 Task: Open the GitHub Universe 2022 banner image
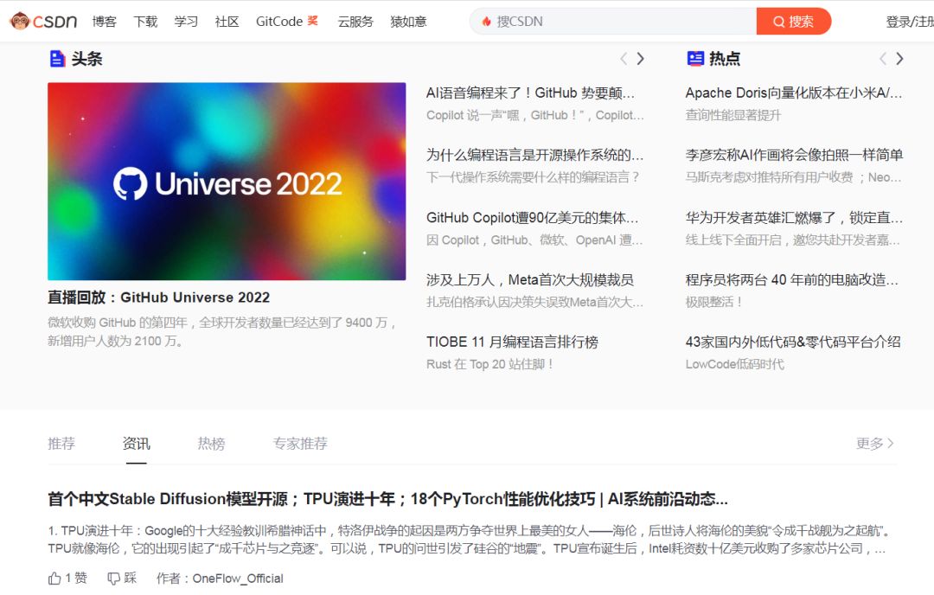227,181
